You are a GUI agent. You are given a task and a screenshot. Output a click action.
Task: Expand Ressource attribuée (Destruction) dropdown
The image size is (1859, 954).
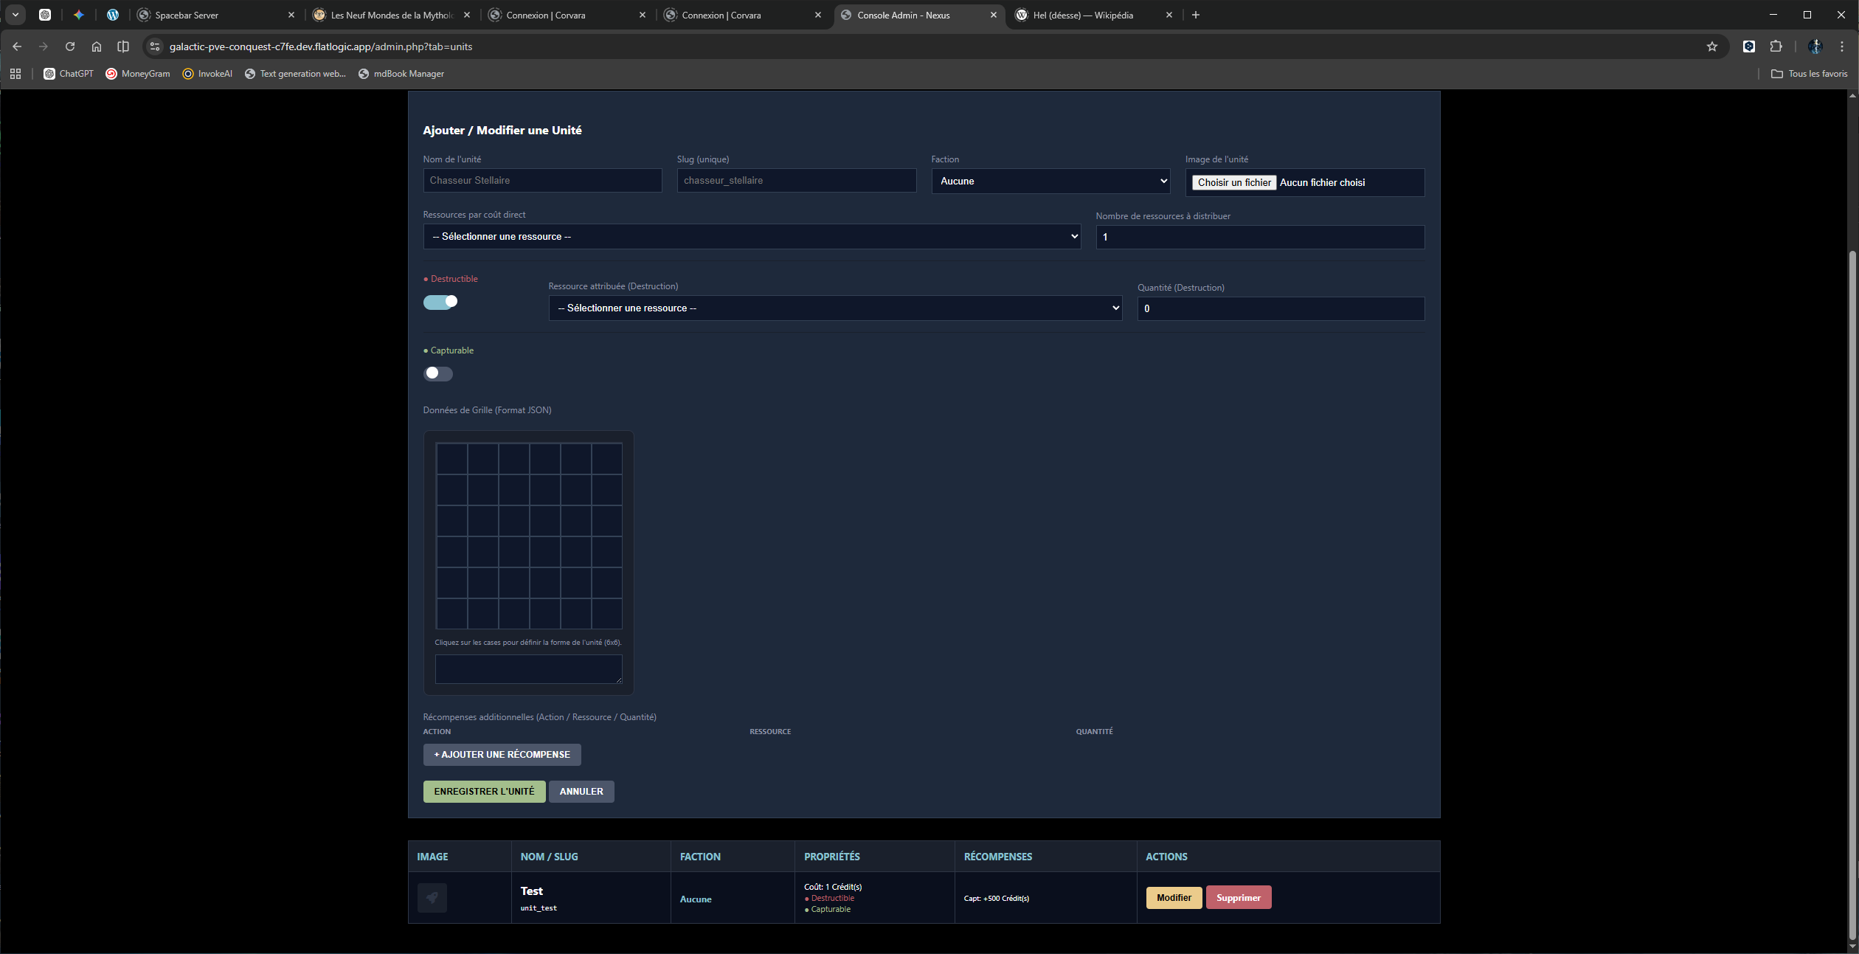(835, 308)
